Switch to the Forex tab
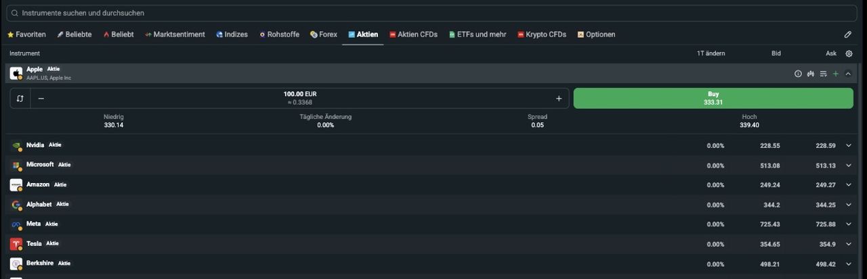Image resolution: width=867 pixels, height=279 pixels. [x=323, y=34]
